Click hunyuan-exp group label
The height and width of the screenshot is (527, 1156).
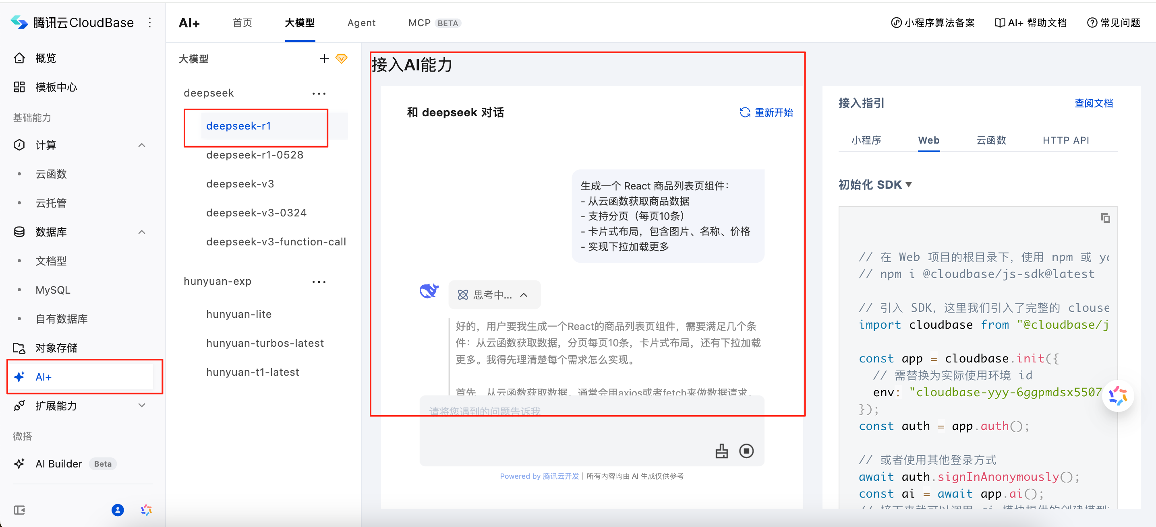click(x=217, y=282)
